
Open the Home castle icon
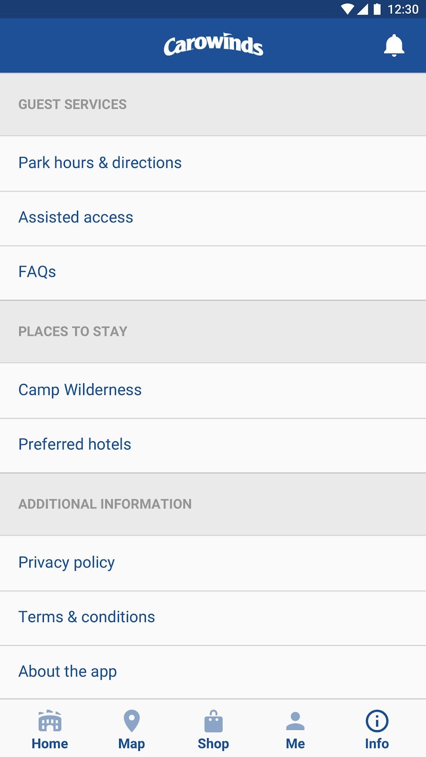(x=50, y=721)
